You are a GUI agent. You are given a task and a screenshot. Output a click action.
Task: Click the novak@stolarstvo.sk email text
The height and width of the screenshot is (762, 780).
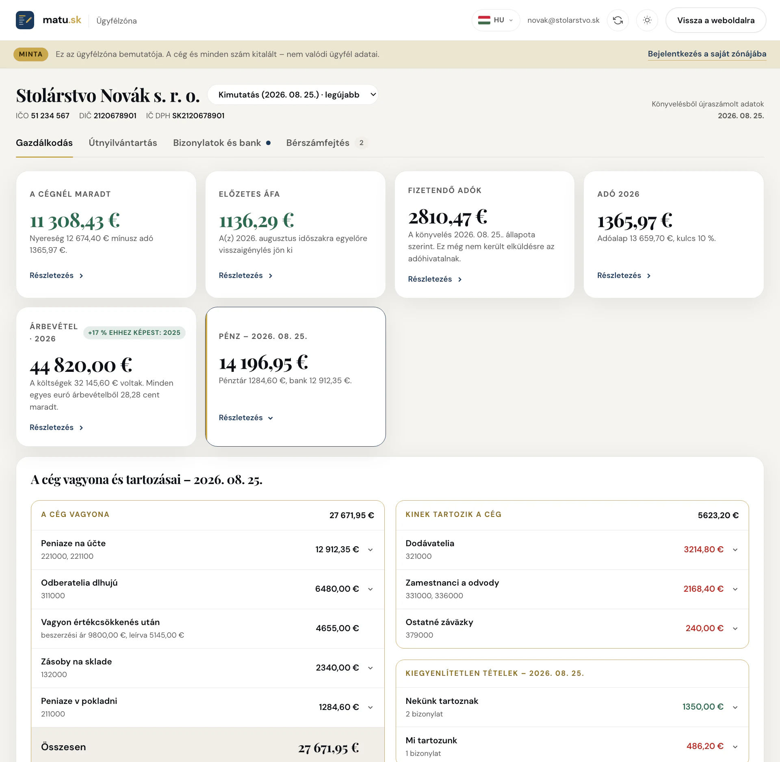[x=563, y=20]
